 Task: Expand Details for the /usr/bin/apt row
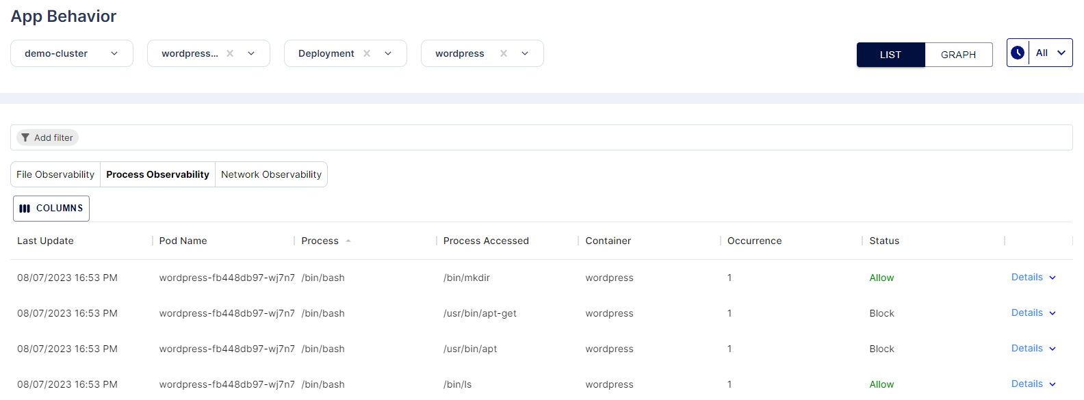[1033, 348]
